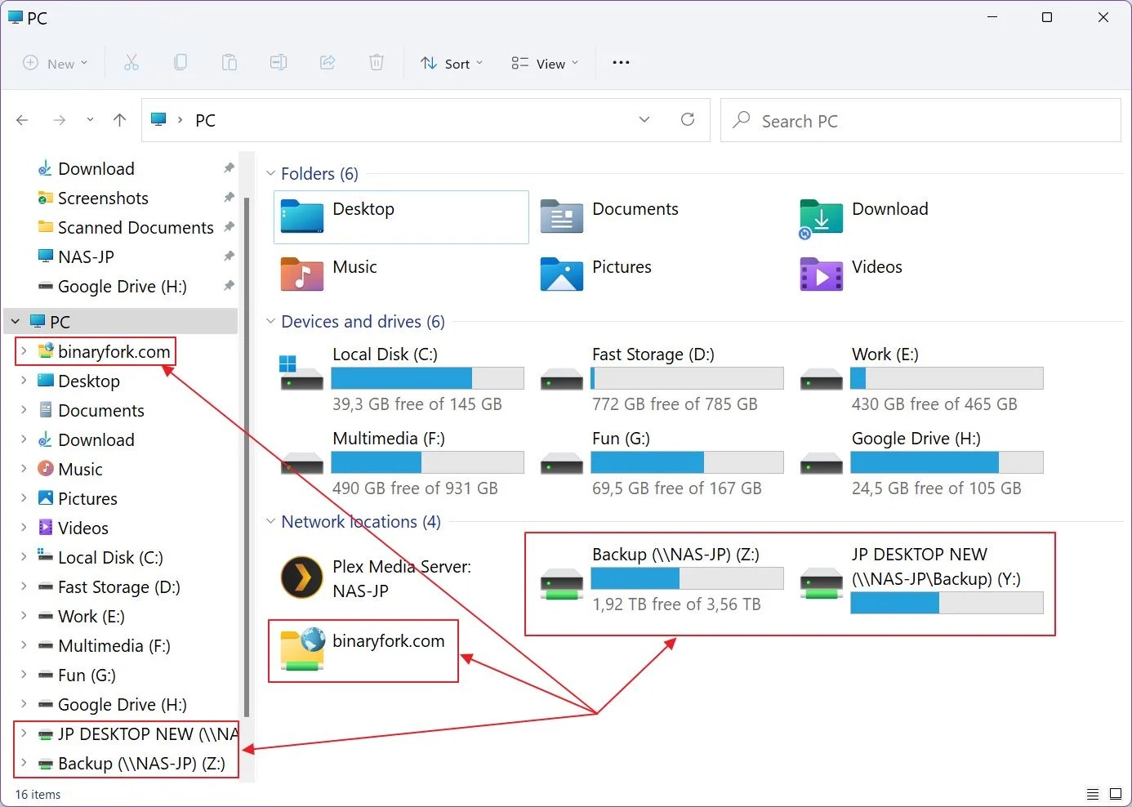Click the Rename icon in toolbar

tap(279, 63)
